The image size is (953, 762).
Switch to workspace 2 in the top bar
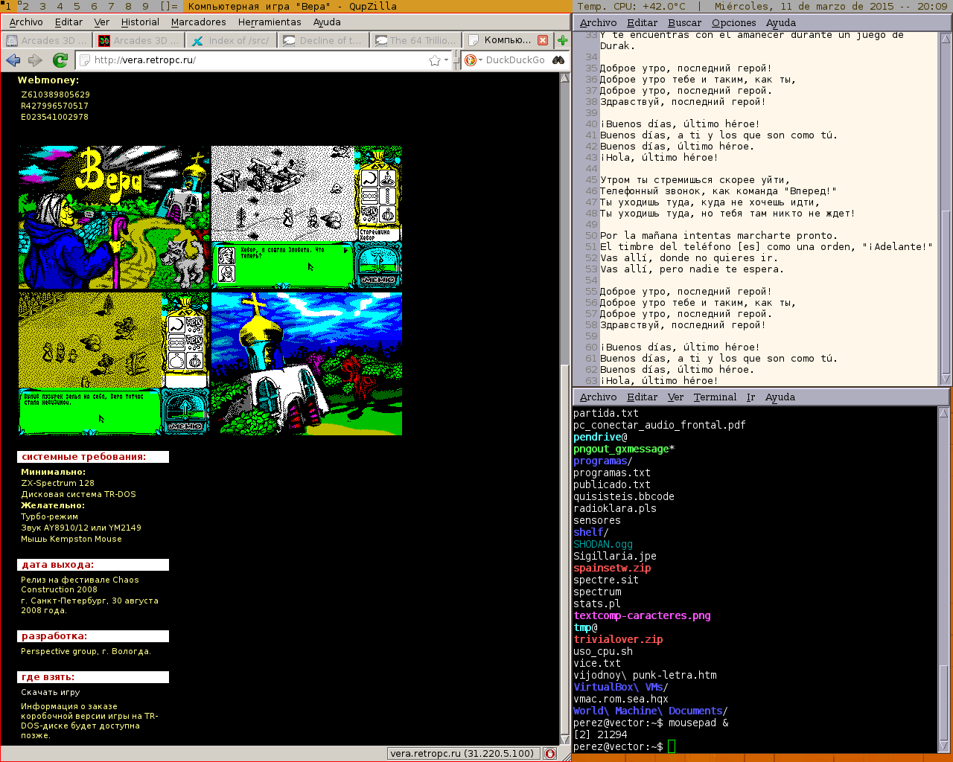click(x=25, y=6)
